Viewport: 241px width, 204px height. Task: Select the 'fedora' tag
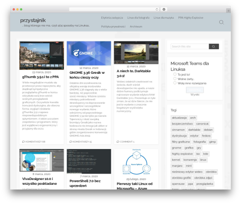pos(206,136)
